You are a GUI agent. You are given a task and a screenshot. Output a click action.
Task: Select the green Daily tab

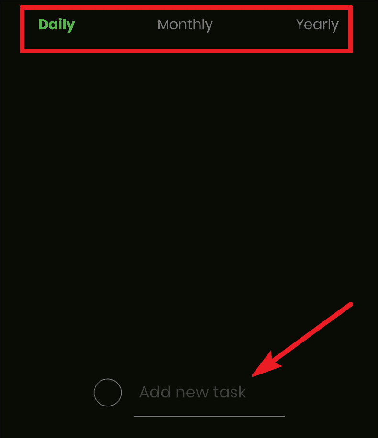(57, 25)
